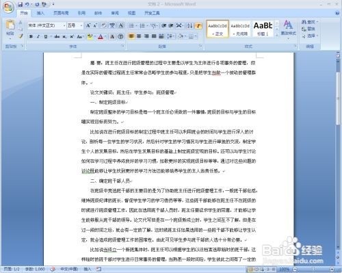
Task: Switch to 审阅 Review tab
Action: point(115,13)
